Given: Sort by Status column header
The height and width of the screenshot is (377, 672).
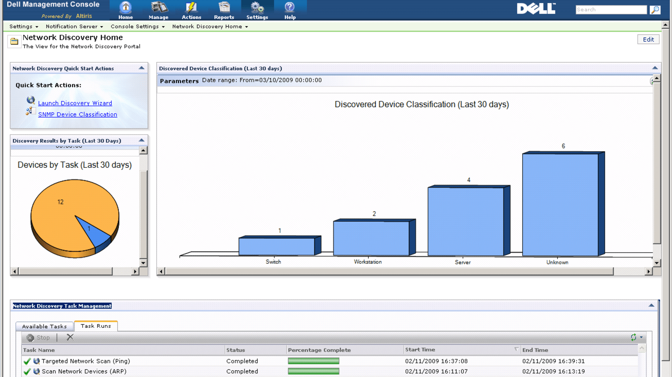Looking at the screenshot, I should pyautogui.click(x=256, y=350).
